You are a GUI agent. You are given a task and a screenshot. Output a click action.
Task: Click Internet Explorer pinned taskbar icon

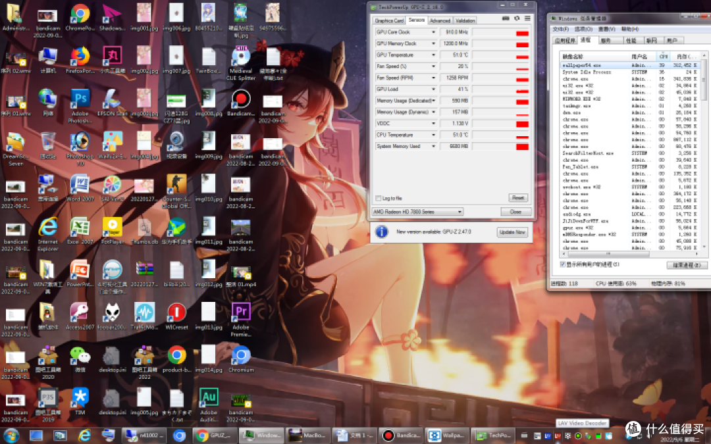[x=84, y=435]
